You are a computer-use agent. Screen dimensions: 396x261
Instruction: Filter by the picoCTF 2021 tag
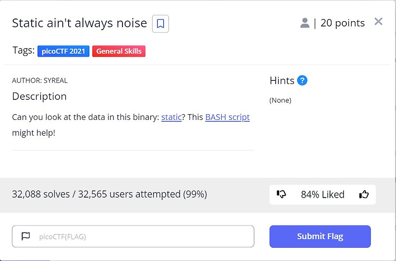[63, 51]
